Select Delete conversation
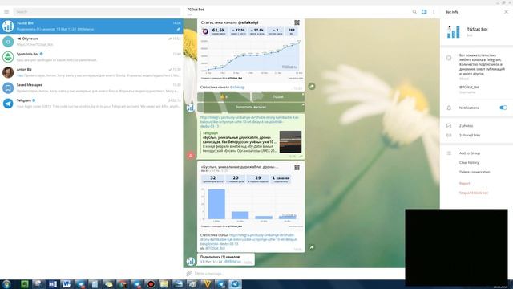 click(475, 172)
